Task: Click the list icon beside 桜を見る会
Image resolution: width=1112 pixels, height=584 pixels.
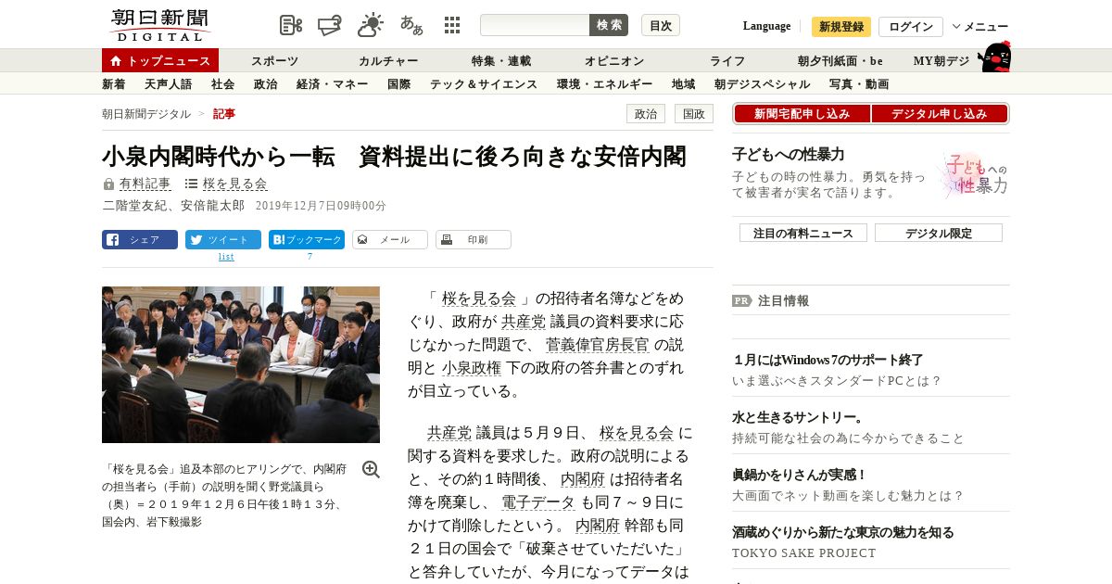Action: click(191, 184)
